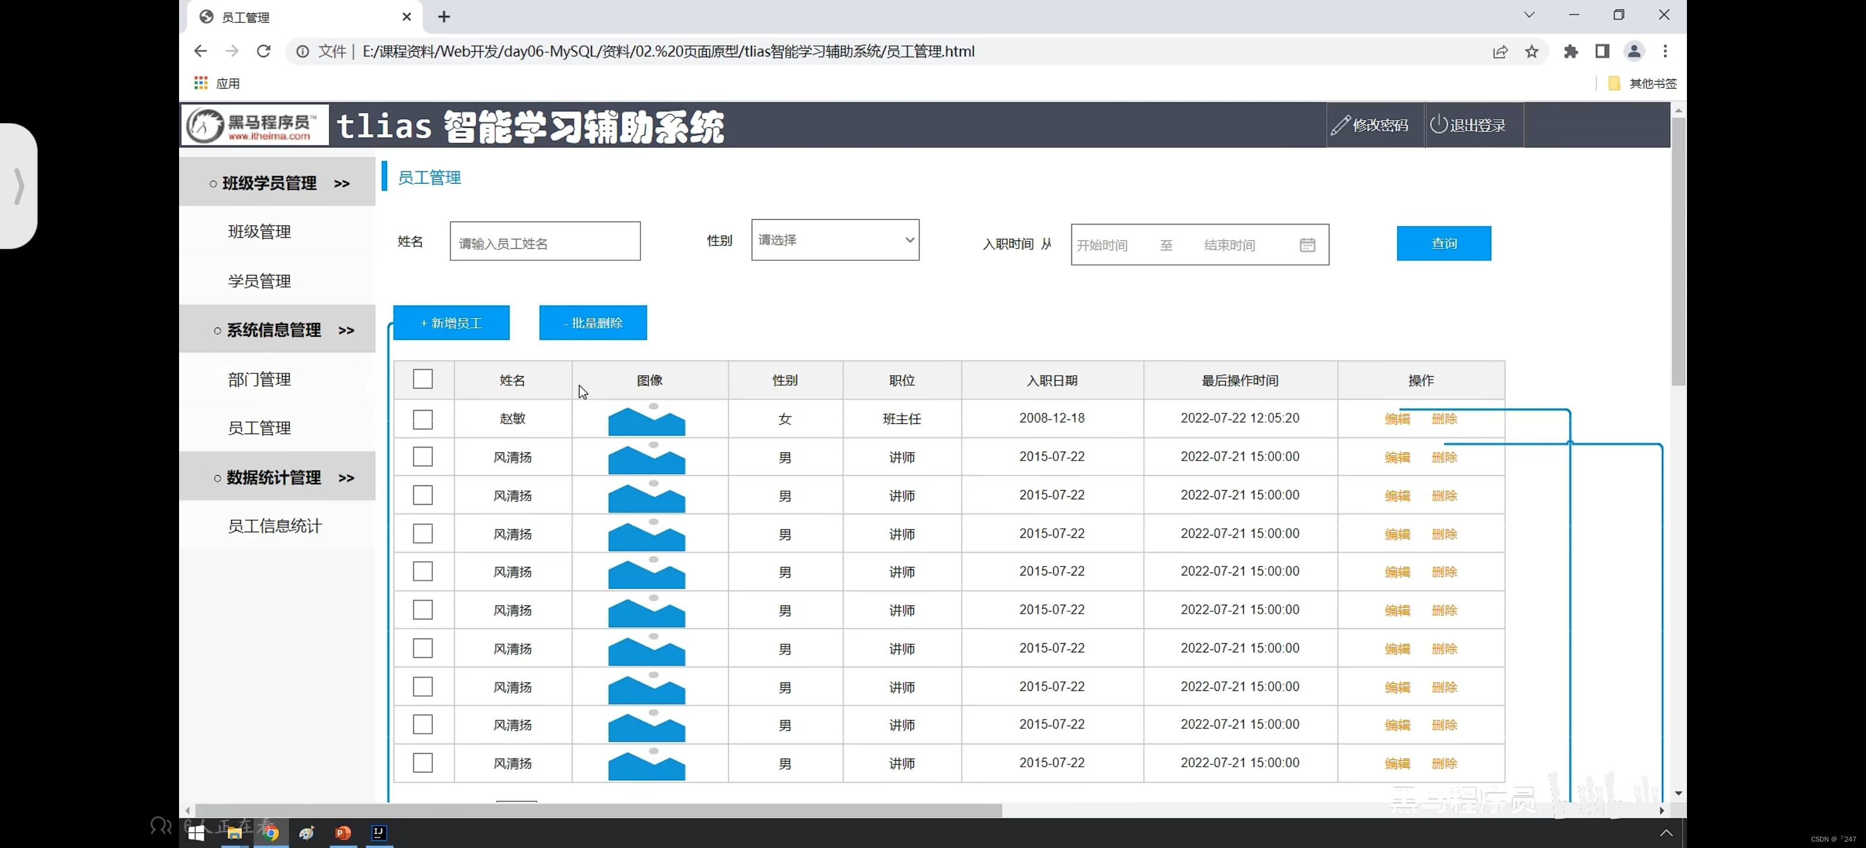Click the scrollbar down arrow at bottom right
The height and width of the screenshot is (848, 1866).
(1678, 794)
